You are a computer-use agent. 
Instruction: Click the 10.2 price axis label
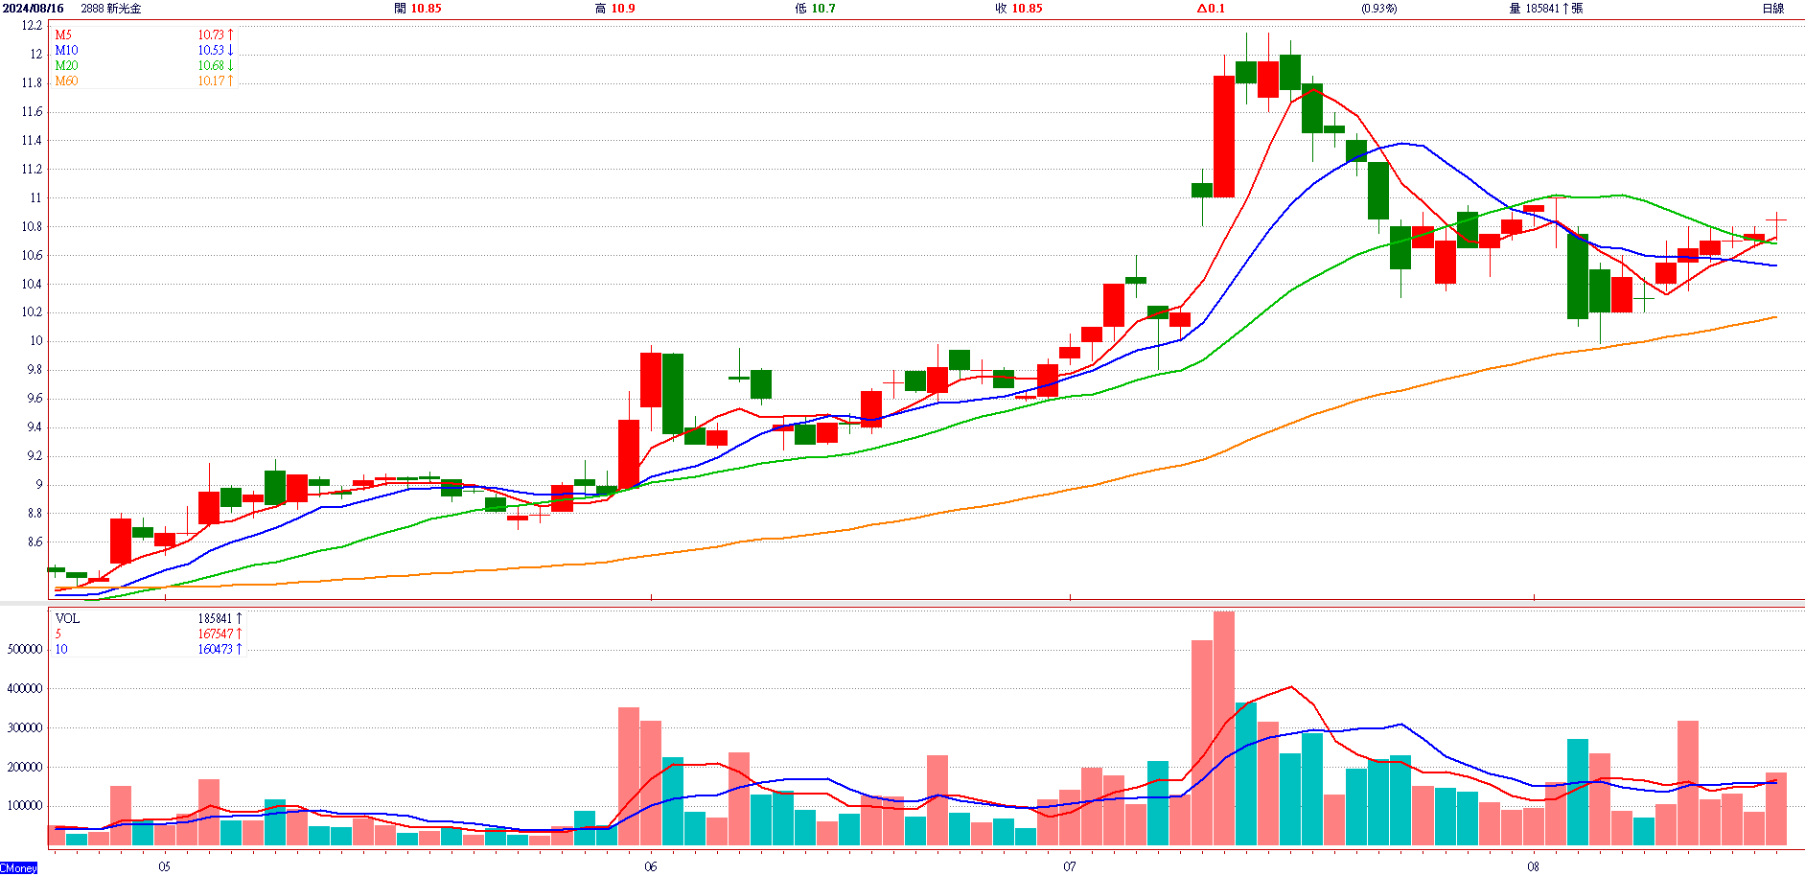(33, 312)
